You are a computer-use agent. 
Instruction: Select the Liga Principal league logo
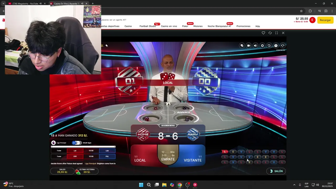[x=54, y=143]
